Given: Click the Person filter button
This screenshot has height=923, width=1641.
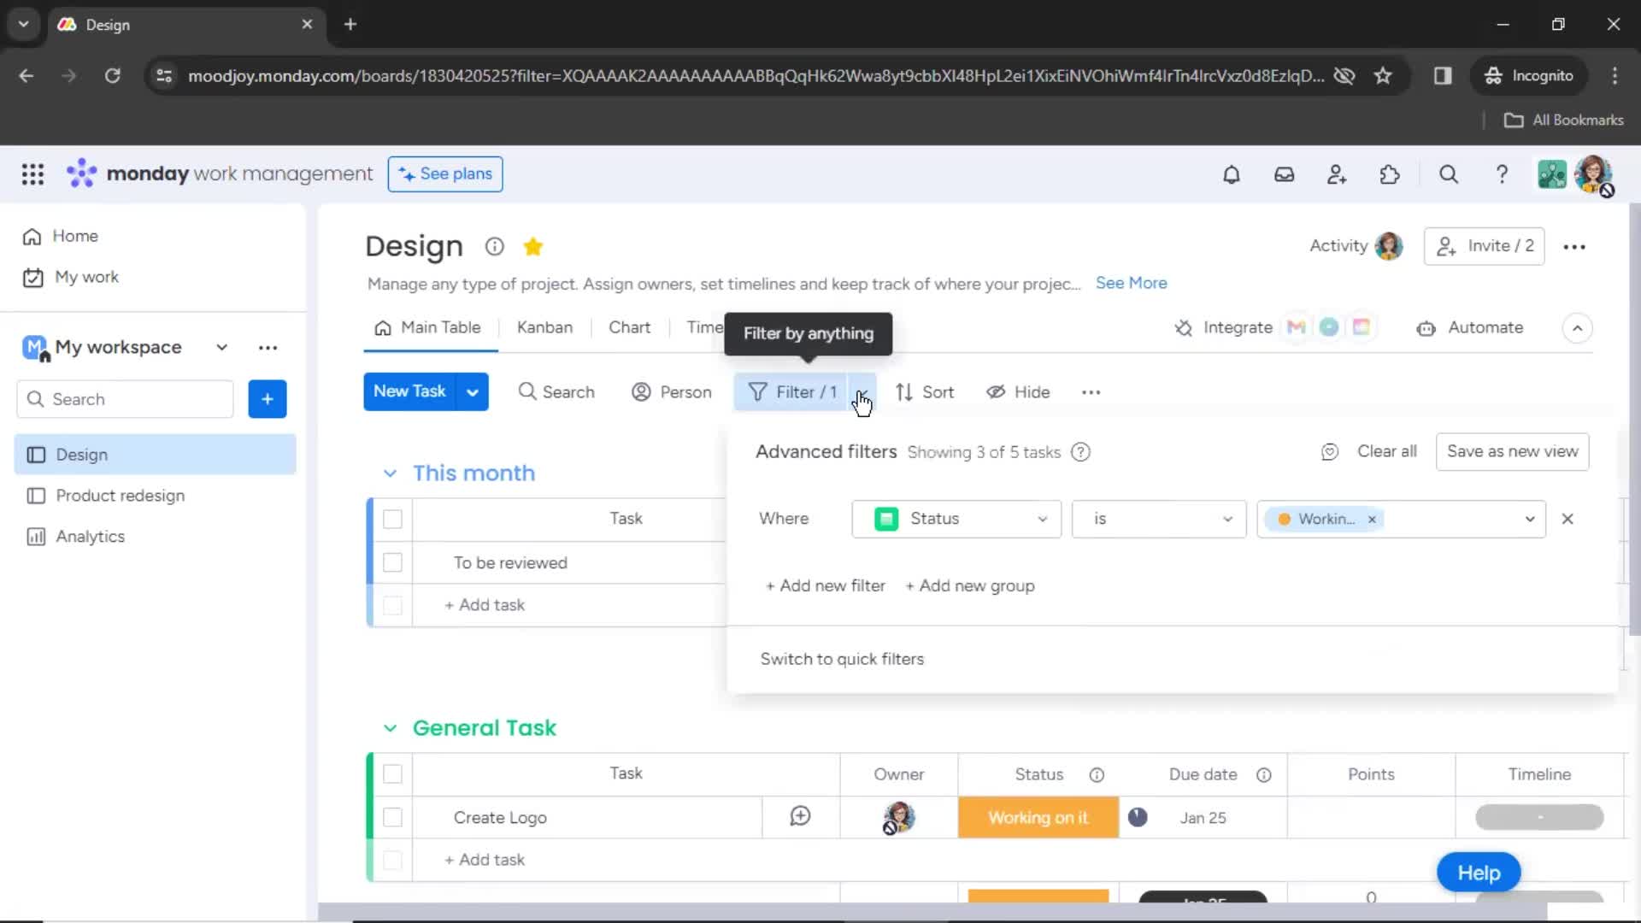Looking at the screenshot, I should (x=672, y=392).
